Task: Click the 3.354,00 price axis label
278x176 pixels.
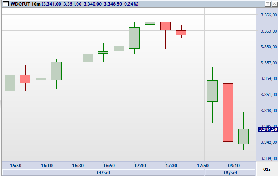Action: click(268, 79)
